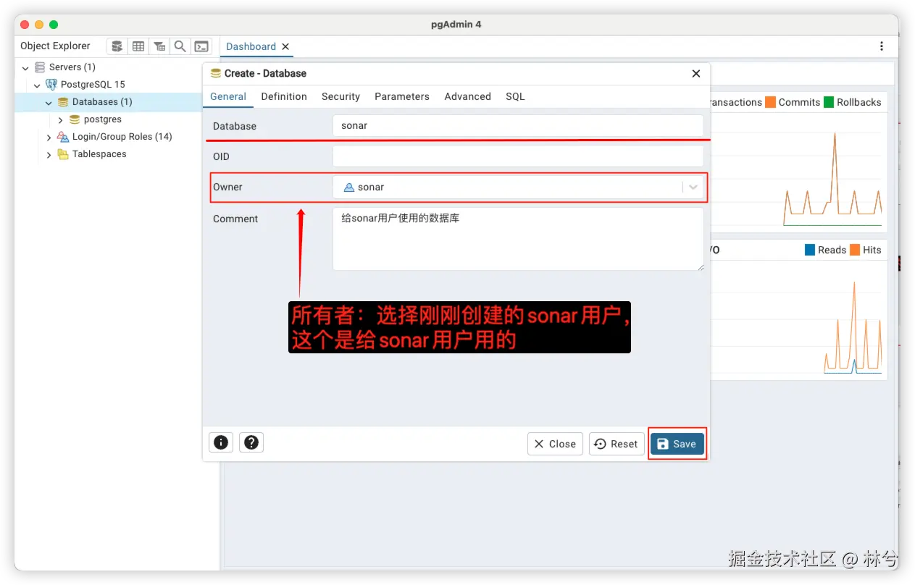
Task: Open the Security tab
Action: (x=340, y=96)
